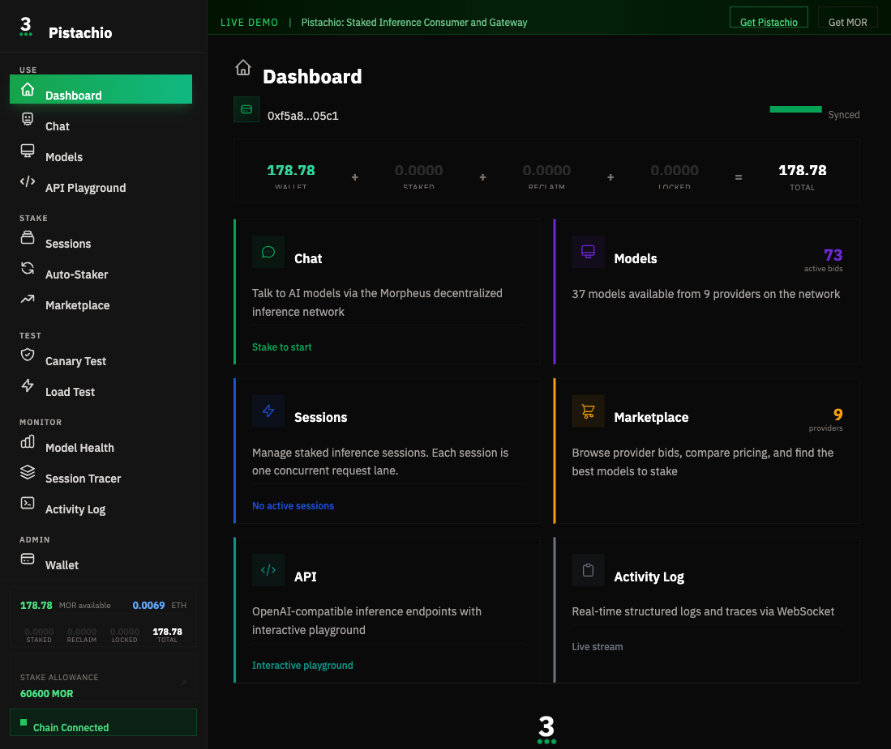Screen dimensions: 891x749
Task: Open the Dashboard menu item
Action: tap(101, 89)
